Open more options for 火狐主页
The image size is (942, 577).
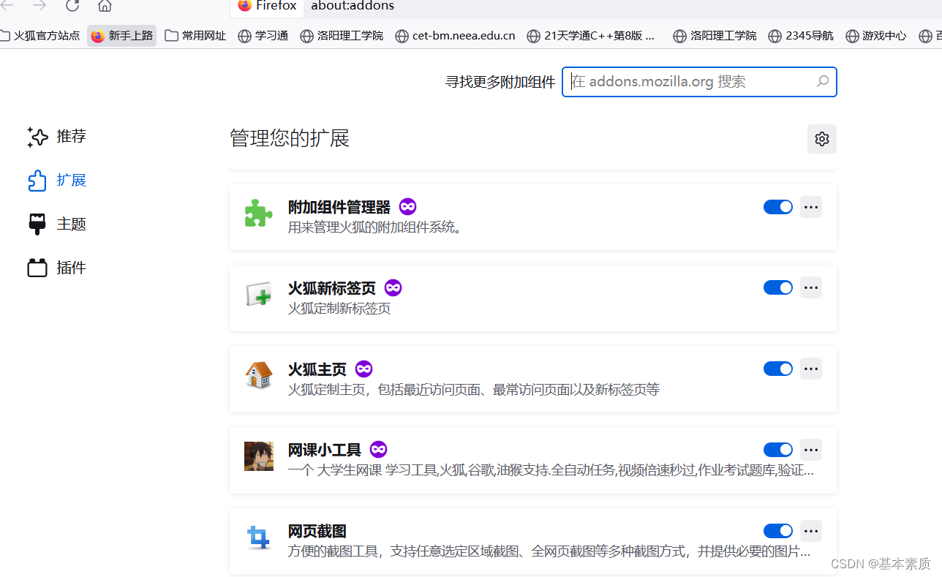(811, 369)
